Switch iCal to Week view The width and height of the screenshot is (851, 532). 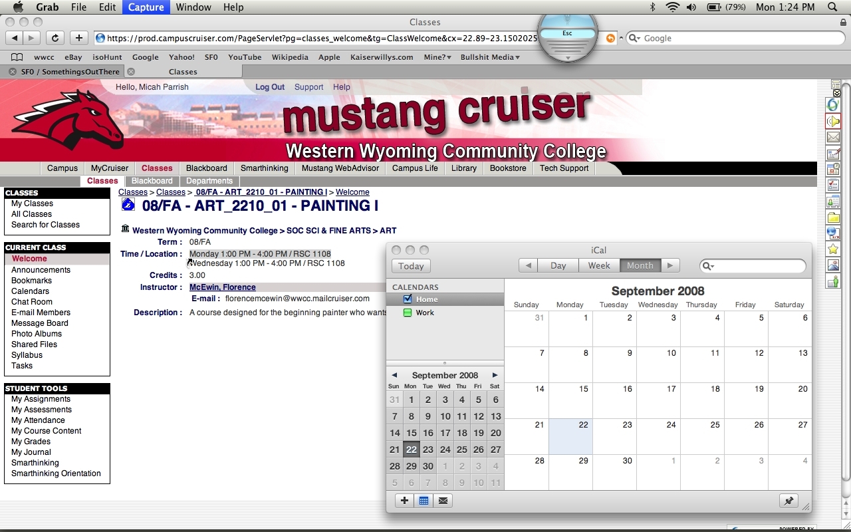pos(598,265)
